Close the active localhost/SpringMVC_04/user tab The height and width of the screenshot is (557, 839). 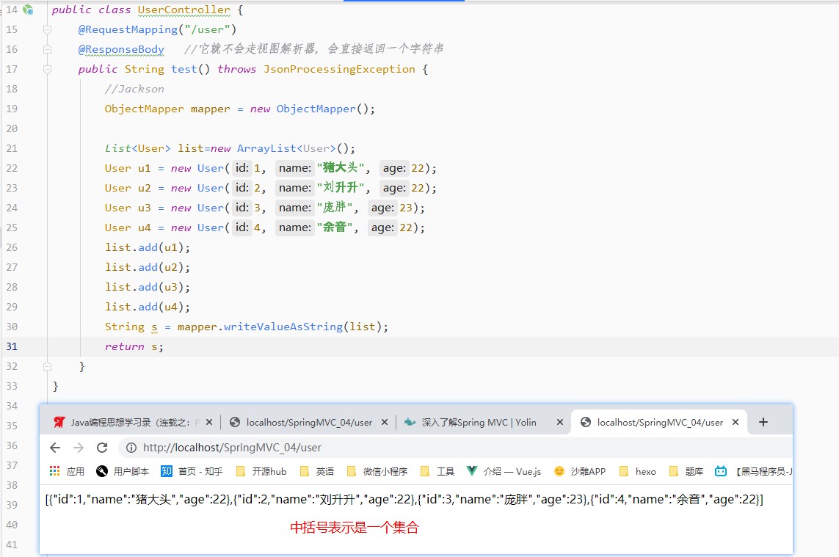pos(736,422)
